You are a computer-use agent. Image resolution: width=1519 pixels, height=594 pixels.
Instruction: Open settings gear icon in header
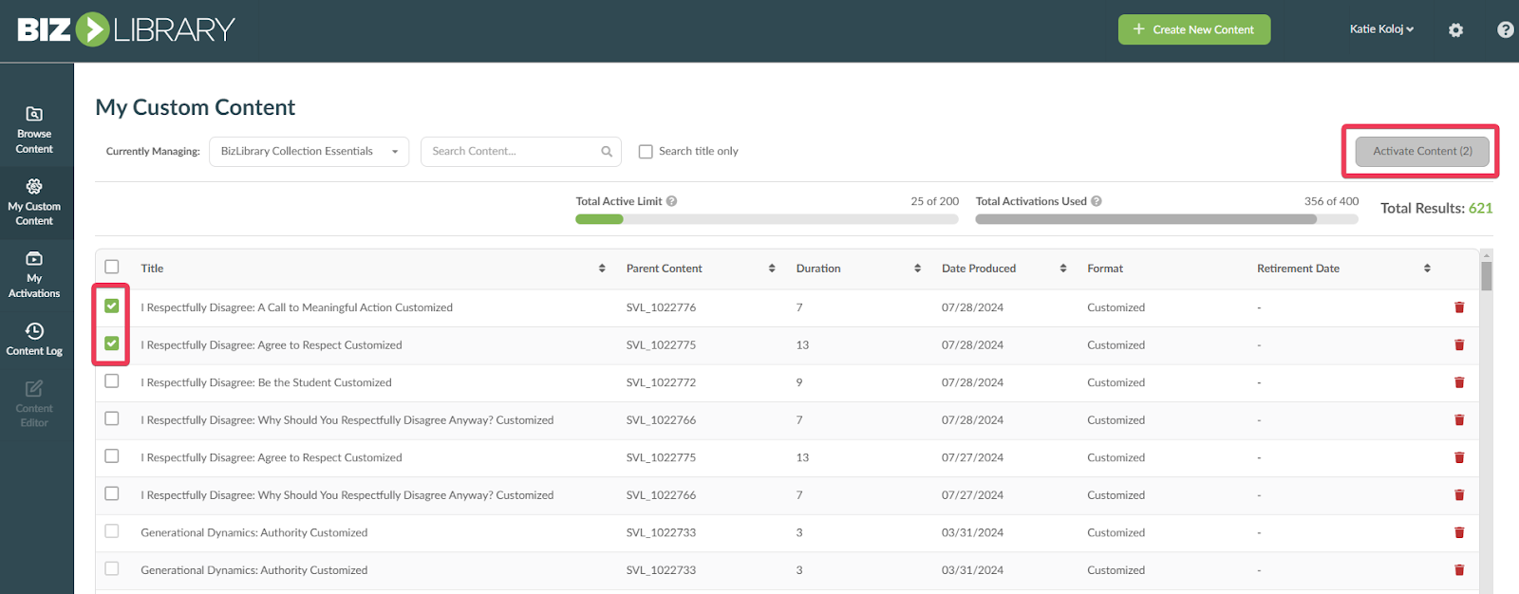point(1455,30)
